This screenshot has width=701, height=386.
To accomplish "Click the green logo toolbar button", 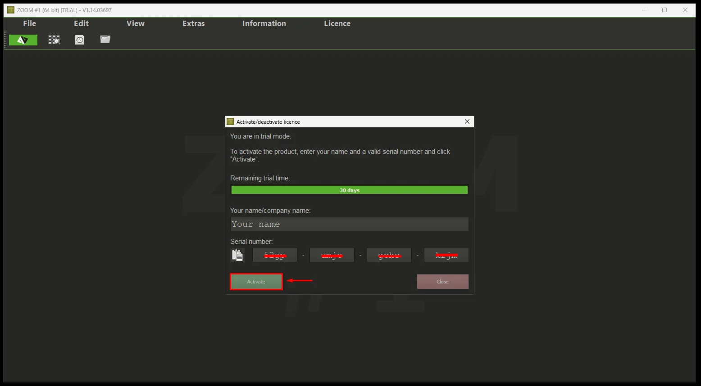I will coord(23,40).
